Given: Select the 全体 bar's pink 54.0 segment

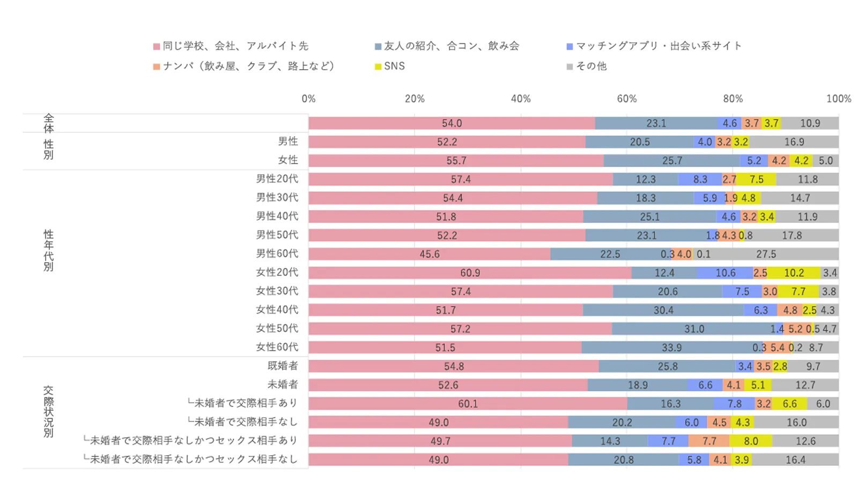Looking at the screenshot, I should pos(452,123).
